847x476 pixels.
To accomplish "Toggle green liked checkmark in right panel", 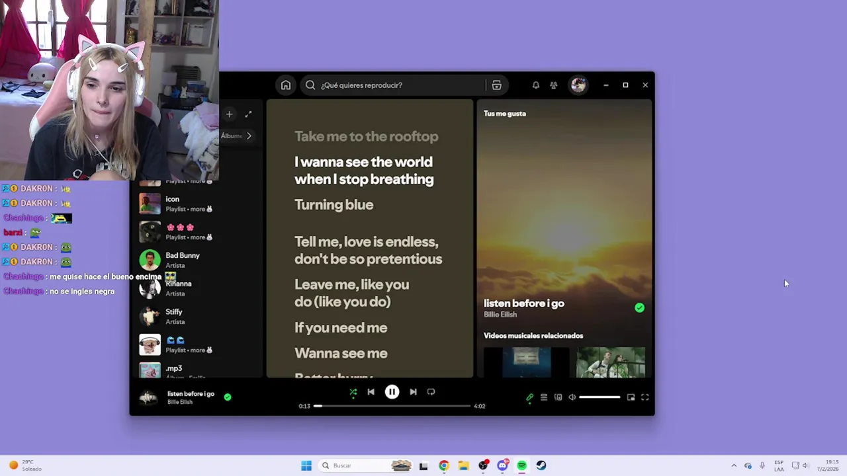I will coord(639,308).
